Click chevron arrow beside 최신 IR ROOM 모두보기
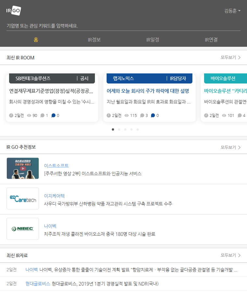Image resolution: width=247 pixels, height=294 pixels. coord(239,58)
